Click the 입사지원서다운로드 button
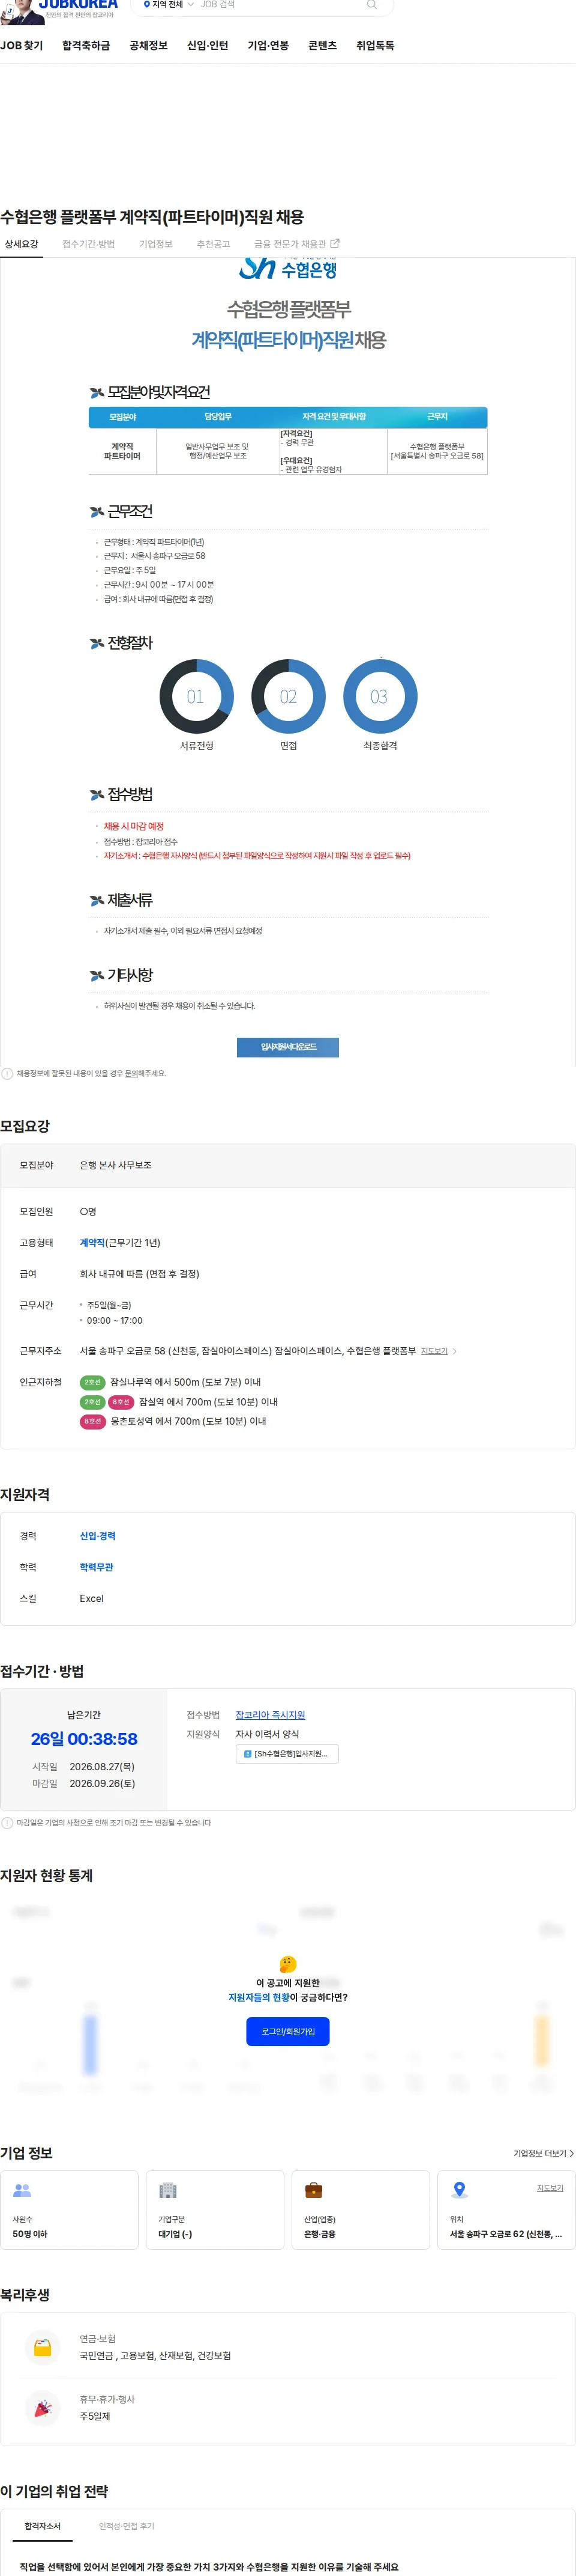 point(287,1047)
